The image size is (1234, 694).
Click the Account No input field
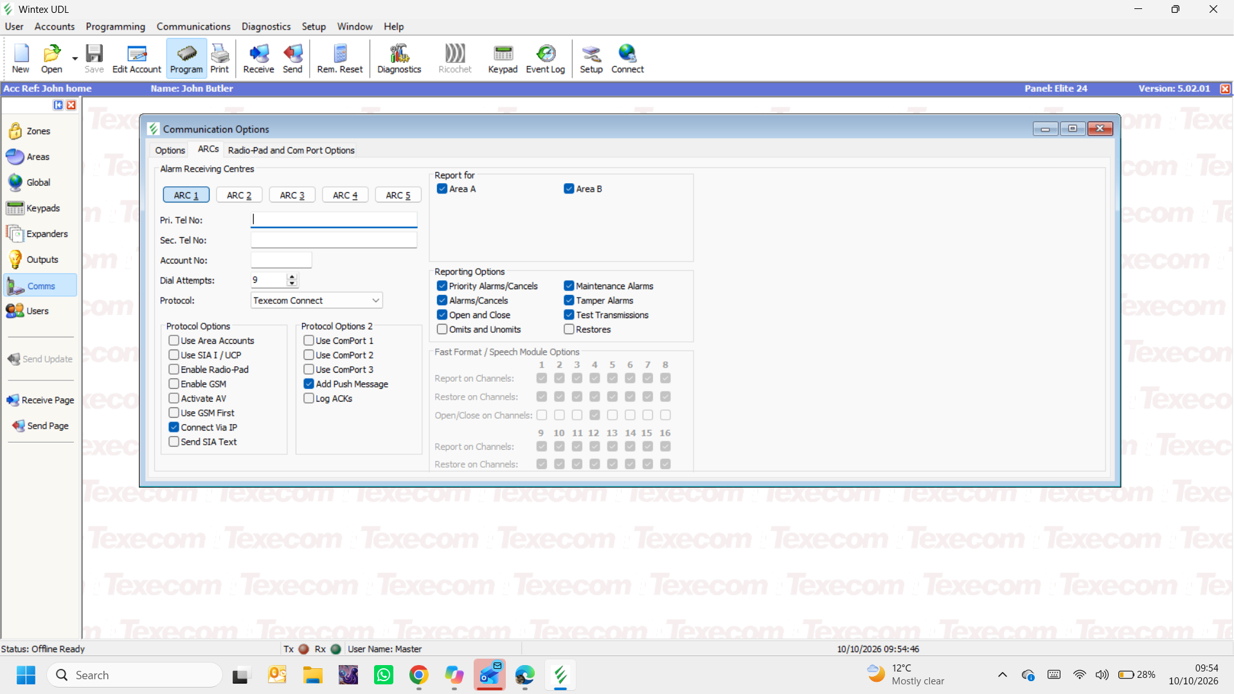coord(281,260)
